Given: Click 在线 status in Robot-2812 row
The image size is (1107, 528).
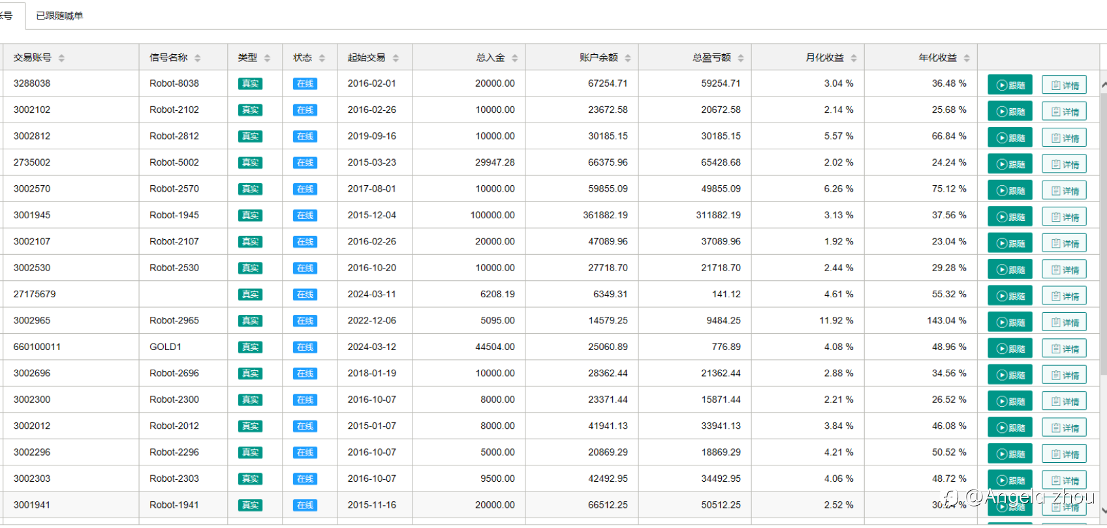Looking at the screenshot, I should 305,136.
